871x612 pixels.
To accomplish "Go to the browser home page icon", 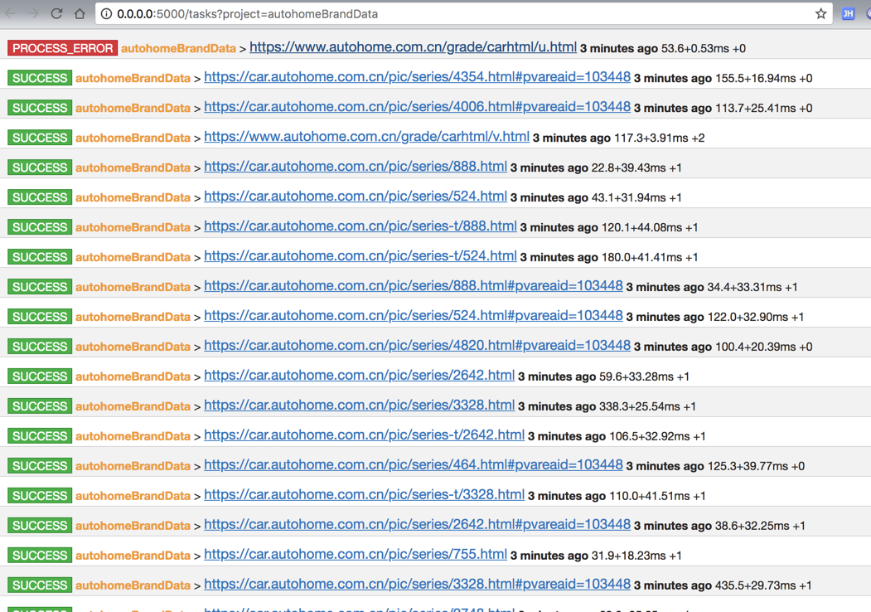I will click(x=80, y=13).
